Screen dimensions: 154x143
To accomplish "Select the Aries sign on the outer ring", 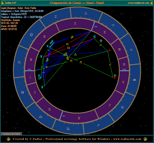I will (x=113, y=25).
